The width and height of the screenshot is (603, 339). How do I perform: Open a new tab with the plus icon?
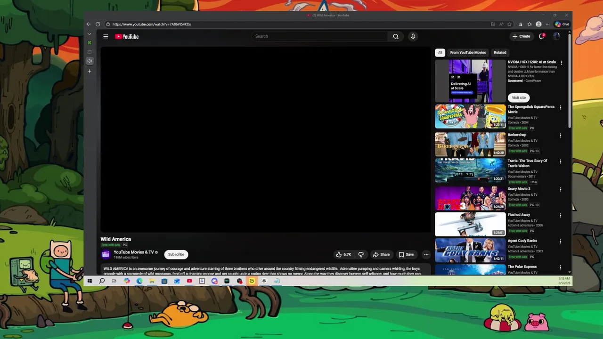click(90, 71)
